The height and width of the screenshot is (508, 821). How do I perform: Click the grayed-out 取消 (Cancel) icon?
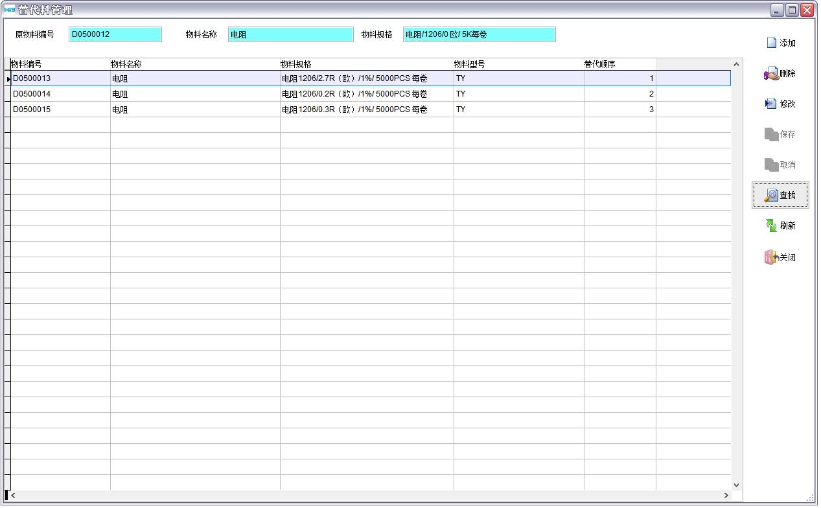coord(771,165)
